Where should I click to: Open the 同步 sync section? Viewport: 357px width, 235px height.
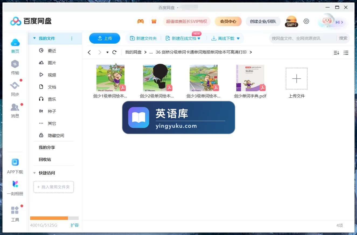pyautogui.click(x=15, y=89)
